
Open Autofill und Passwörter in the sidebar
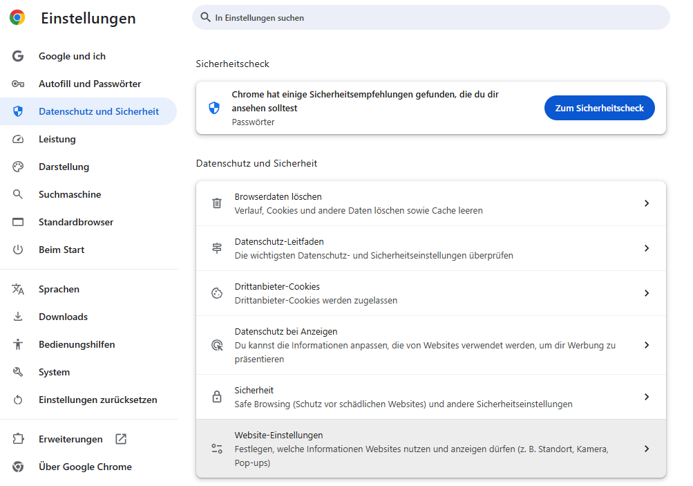89,84
